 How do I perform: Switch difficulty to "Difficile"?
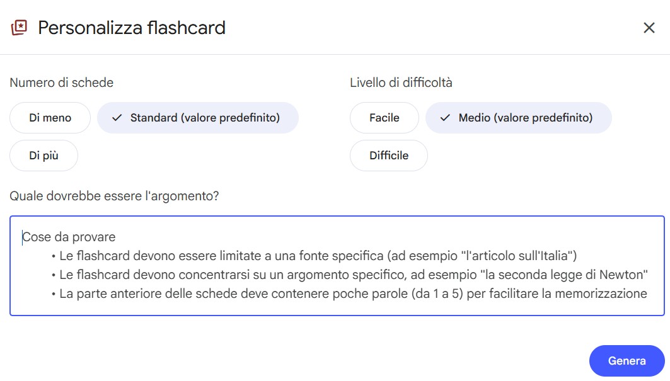tap(389, 156)
